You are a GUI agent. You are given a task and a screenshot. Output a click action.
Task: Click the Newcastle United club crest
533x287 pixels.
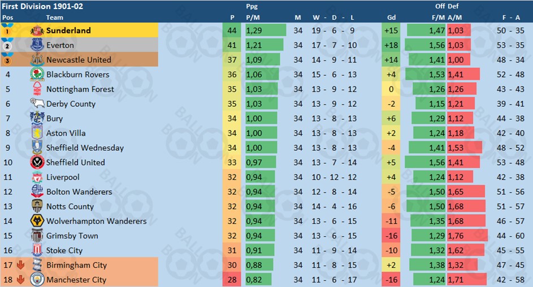(37, 60)
